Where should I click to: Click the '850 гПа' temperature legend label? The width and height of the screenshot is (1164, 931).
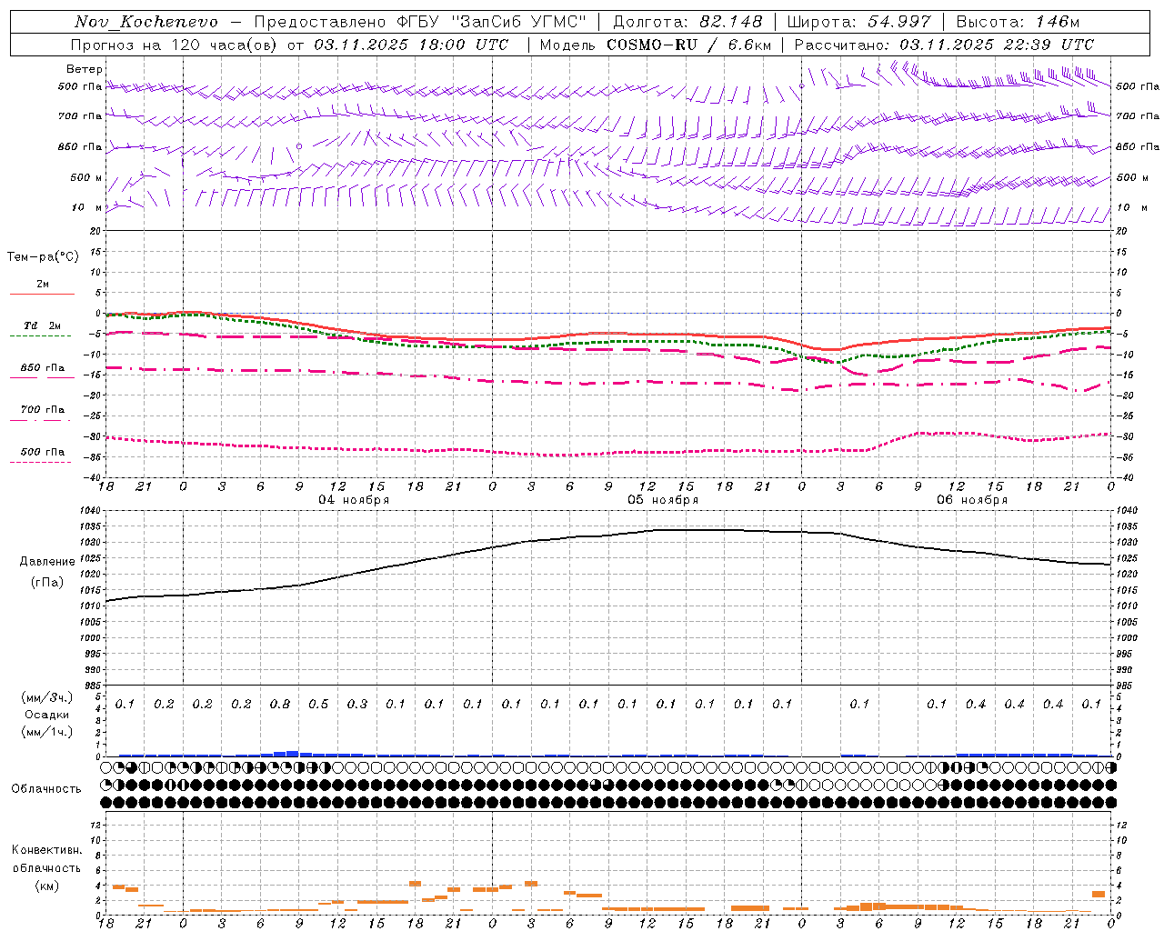[43, 368]
